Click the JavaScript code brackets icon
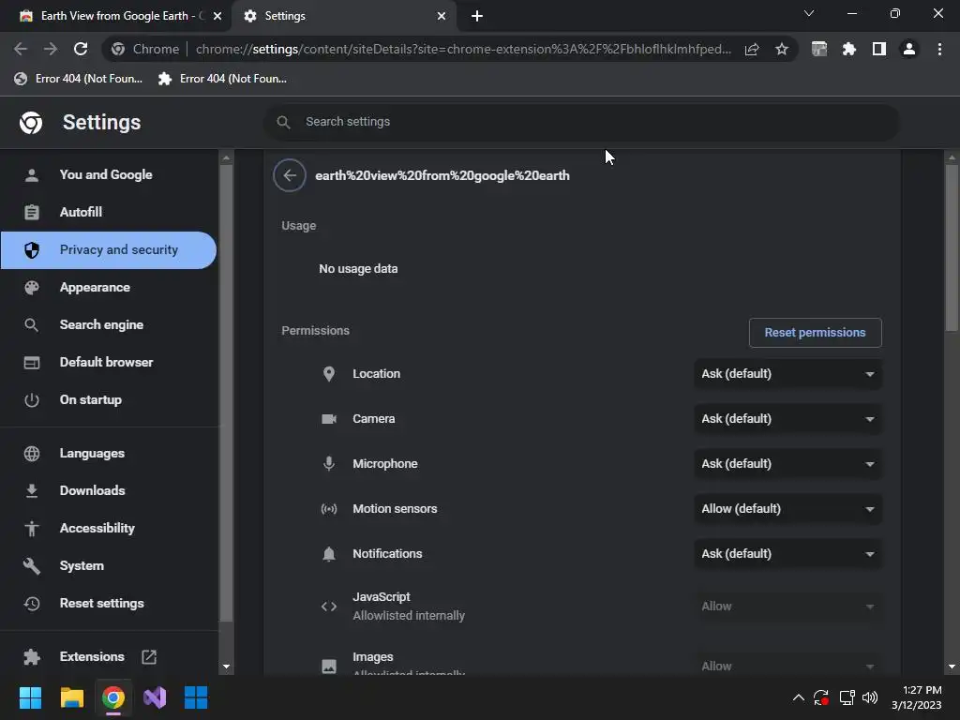 click(329, 607)
